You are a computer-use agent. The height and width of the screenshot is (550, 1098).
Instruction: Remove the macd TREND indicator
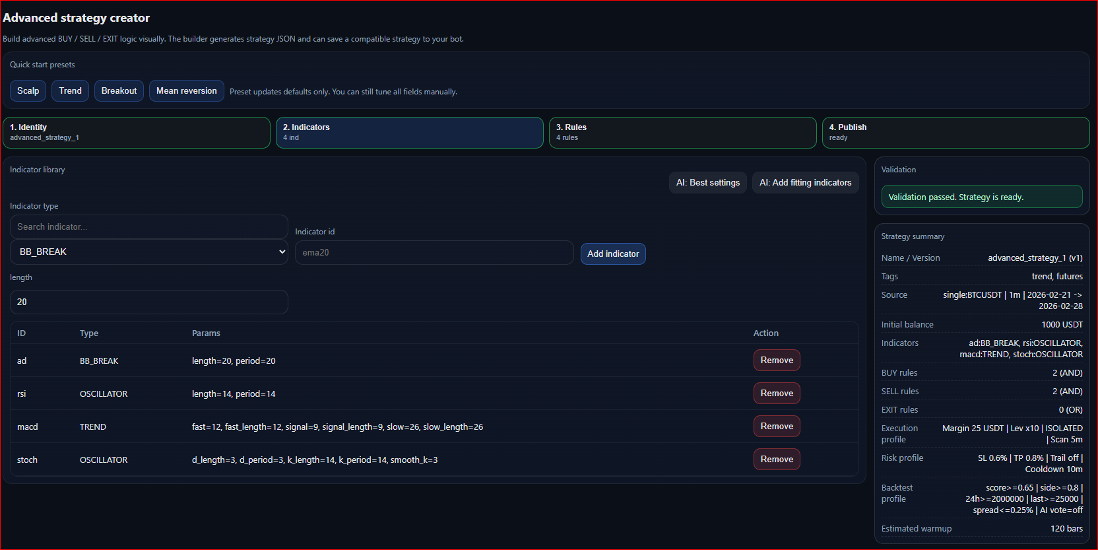click(776, 427)
